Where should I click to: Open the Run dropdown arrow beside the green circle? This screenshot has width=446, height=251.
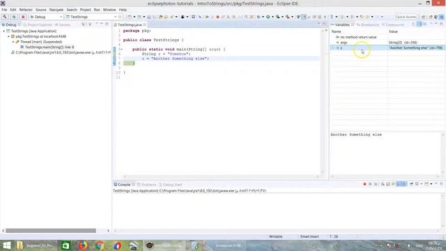click(x=272, y=17)
